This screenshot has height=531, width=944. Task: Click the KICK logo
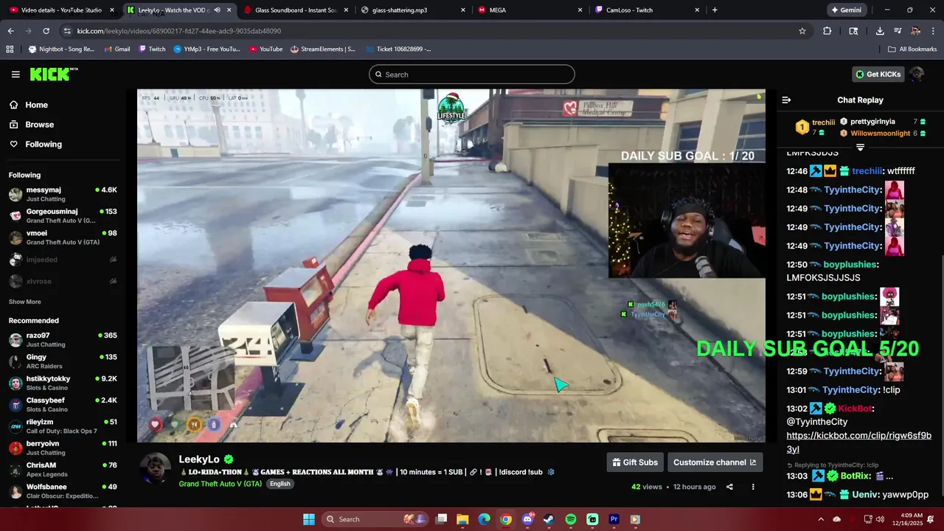[53, 74]
